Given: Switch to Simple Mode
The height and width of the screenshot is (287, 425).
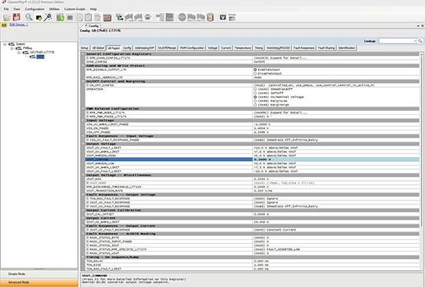Looking at the screenshot, I should click(39, 274).
